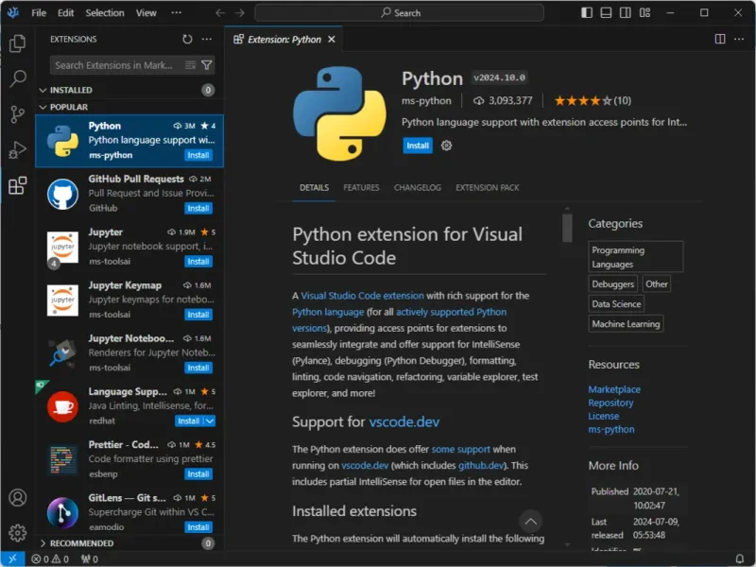
Task: Collapse the Installed section
Action: (129, 90)
